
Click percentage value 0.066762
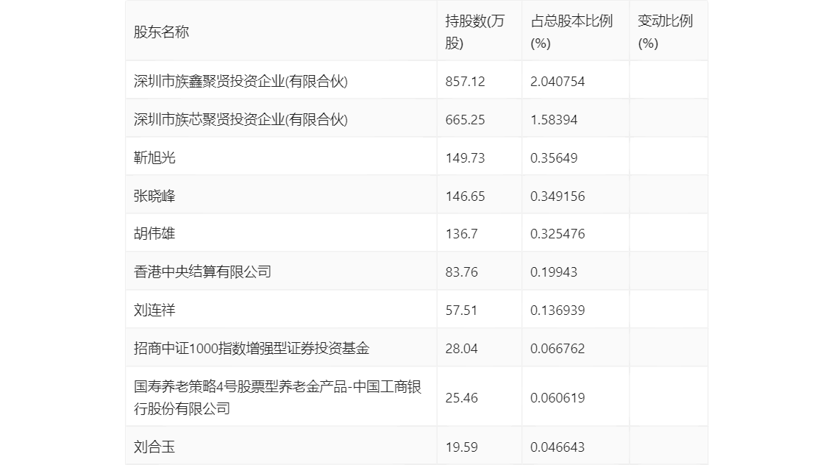[x=557, y=349]
